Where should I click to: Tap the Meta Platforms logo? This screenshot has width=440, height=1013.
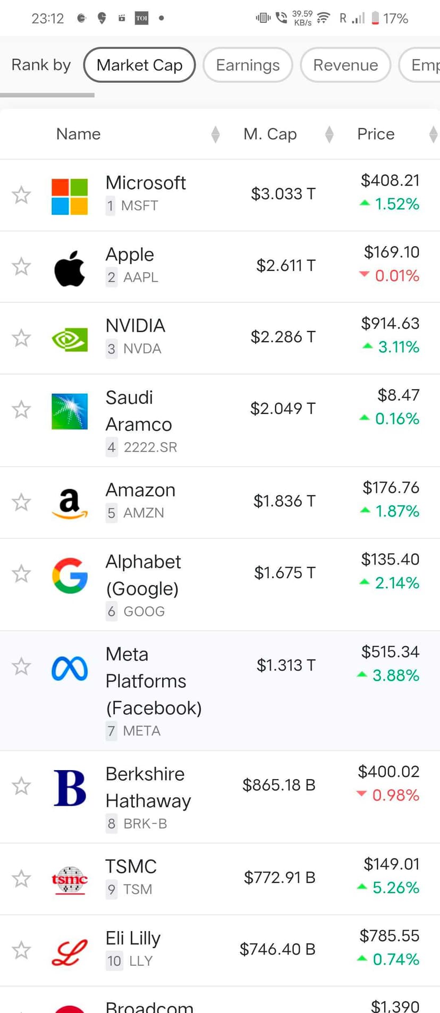pyautogui.click(x=70, y=669)
